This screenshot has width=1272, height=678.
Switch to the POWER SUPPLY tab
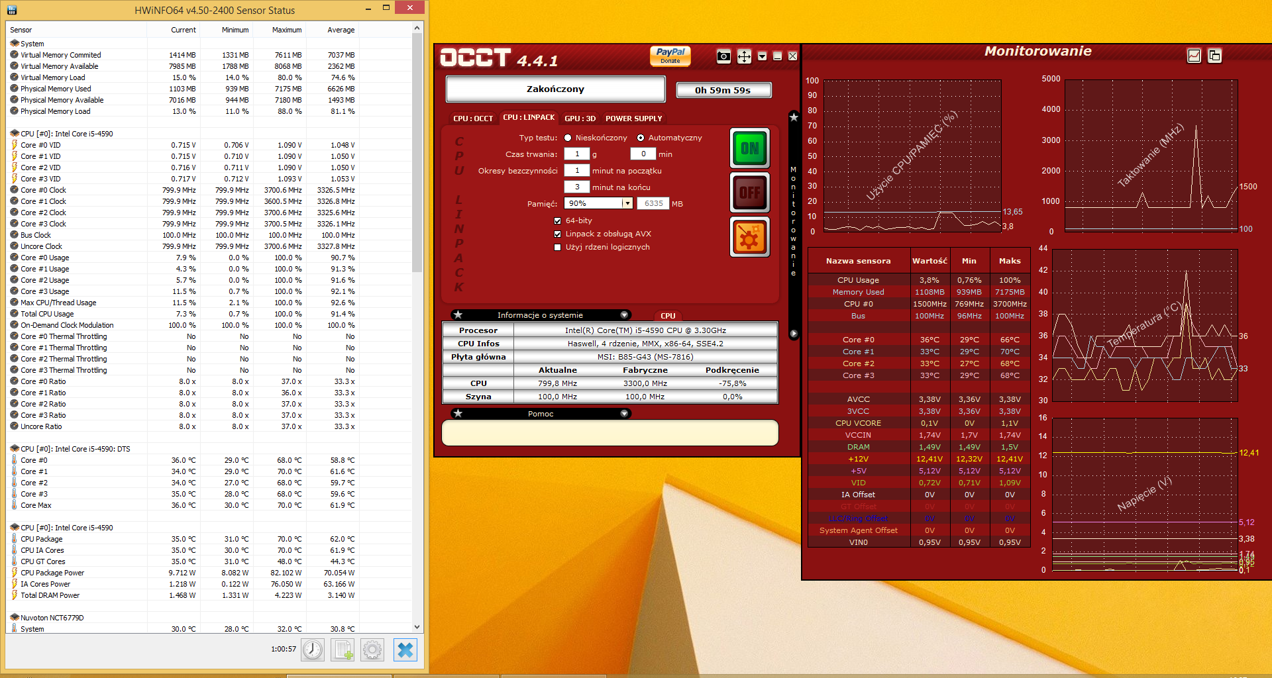633,119
